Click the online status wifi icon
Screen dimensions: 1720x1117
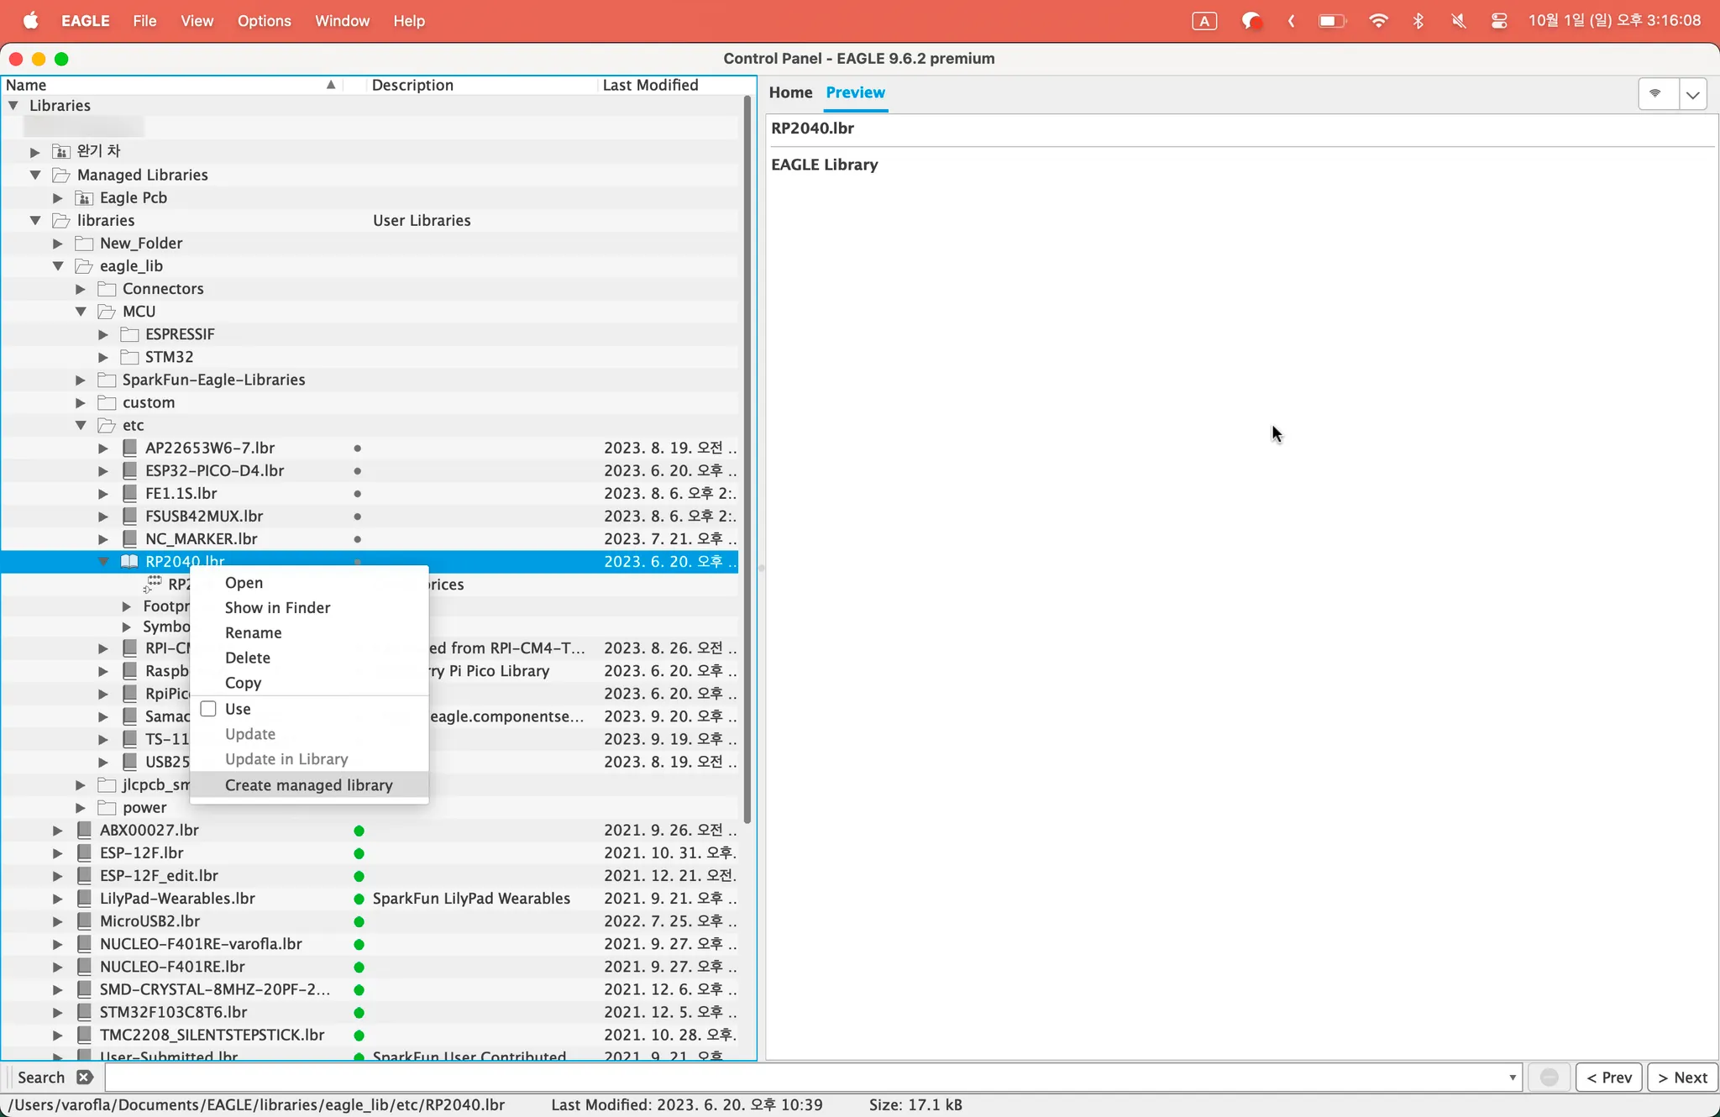[1656, 93]
